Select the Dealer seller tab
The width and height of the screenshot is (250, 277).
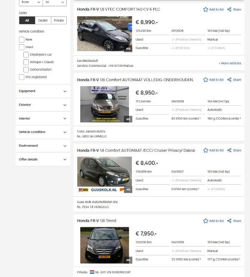click(43, 20)
